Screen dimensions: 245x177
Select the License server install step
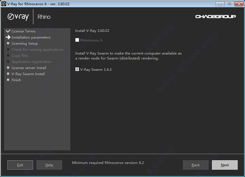click(x=29, y=68)
